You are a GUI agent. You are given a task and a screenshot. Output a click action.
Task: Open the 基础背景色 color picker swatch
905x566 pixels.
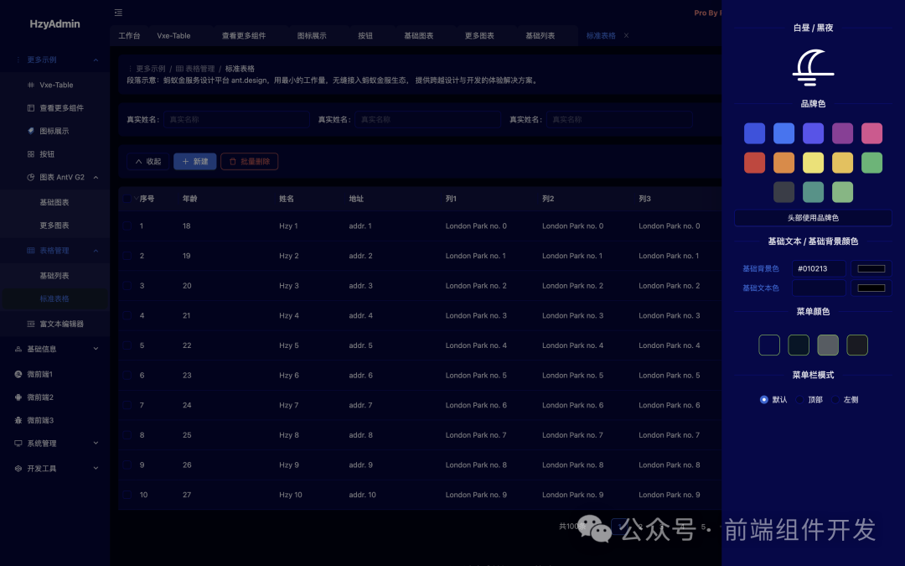coord(871,268)
